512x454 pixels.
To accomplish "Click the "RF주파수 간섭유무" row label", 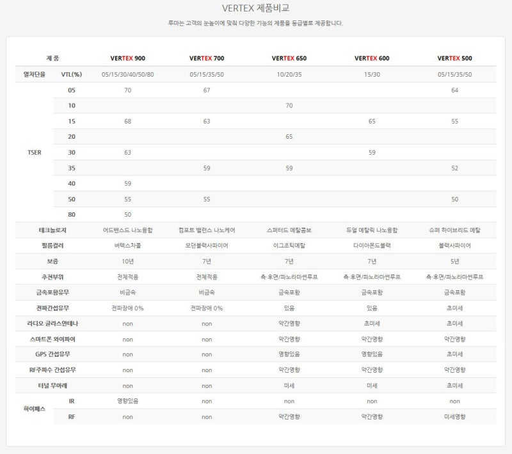I will point(52,370).
